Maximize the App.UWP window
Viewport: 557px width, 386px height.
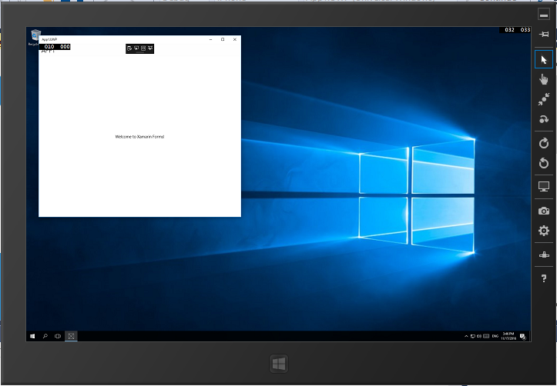223,39
